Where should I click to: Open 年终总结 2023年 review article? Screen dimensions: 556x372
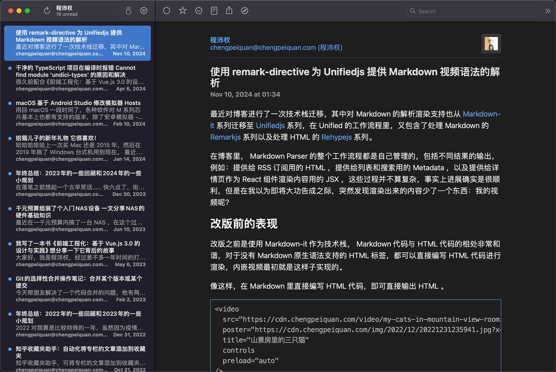click(77, 184)
